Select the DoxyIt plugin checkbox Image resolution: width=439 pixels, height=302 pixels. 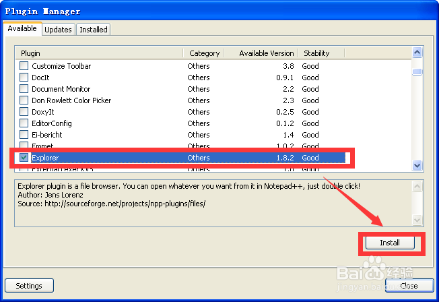click(24, 112)
